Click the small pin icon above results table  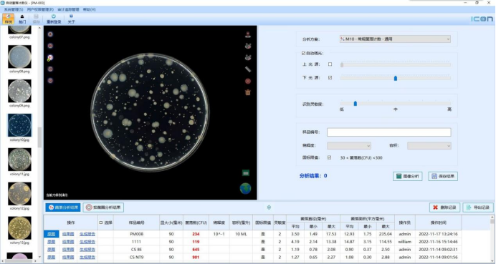(269, 207)
